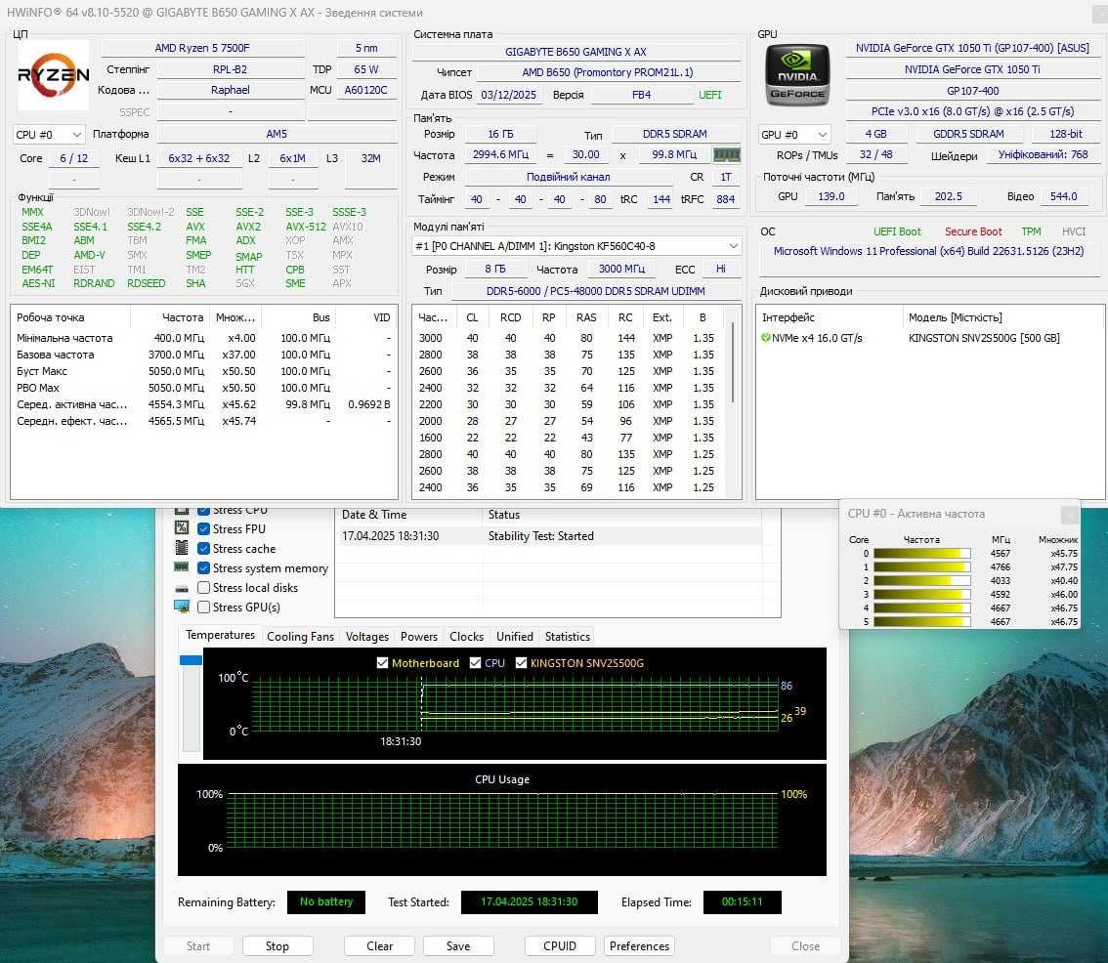Open the Powers tab
1108x963 pixels.
click(x=419, y=637)
